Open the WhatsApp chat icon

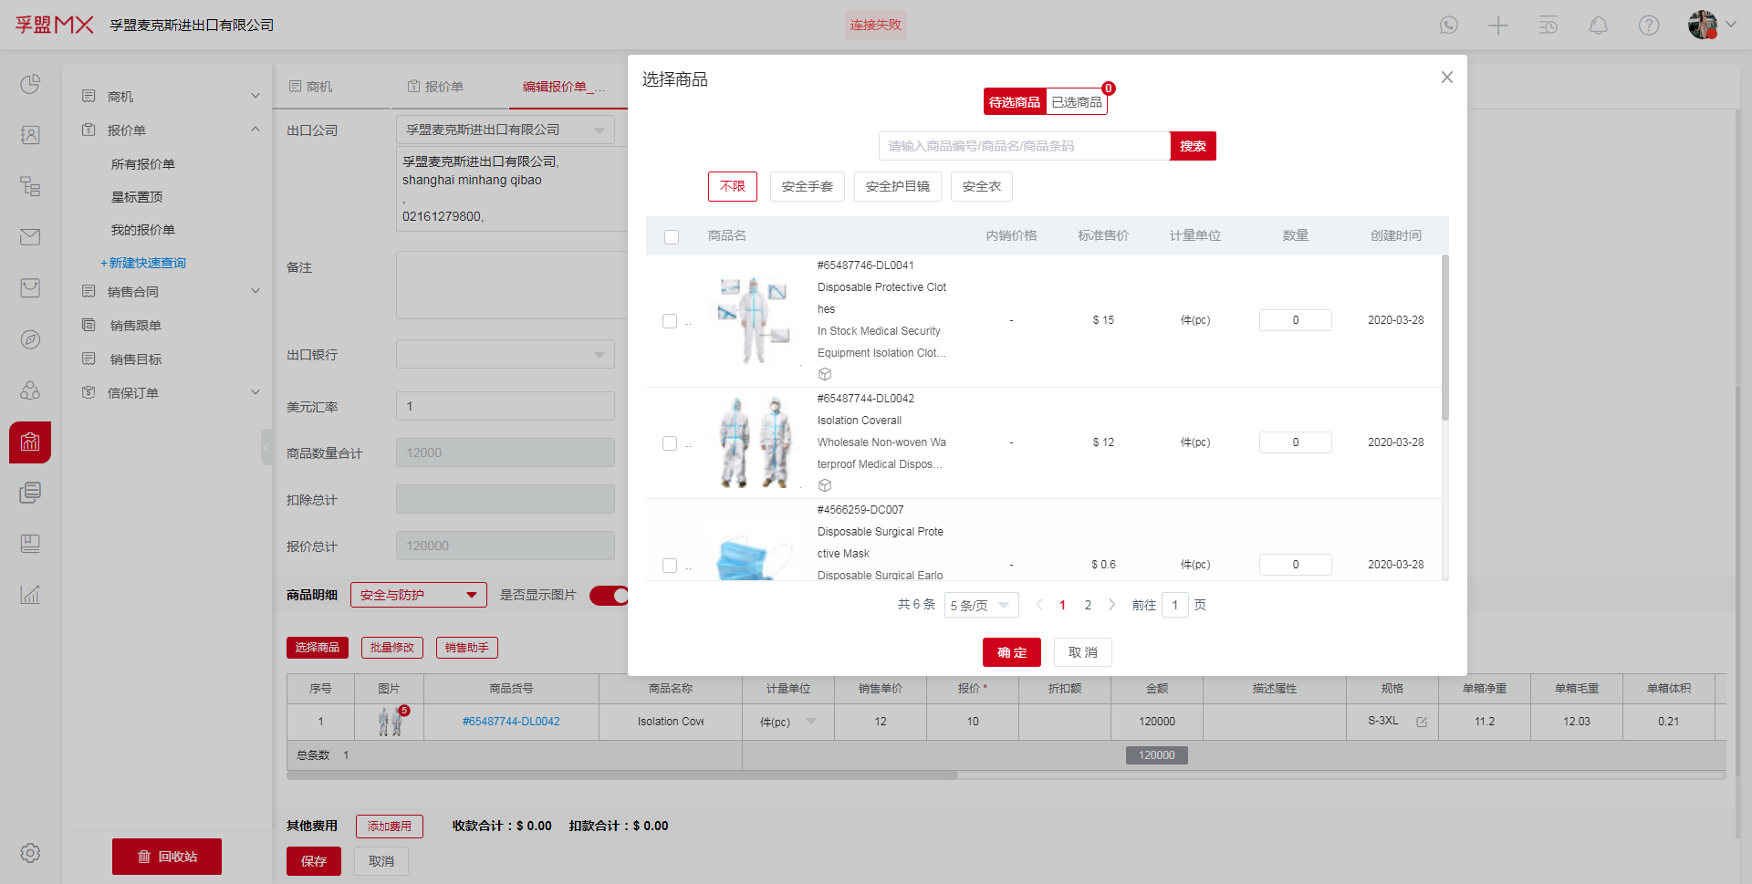[1448, 26]
